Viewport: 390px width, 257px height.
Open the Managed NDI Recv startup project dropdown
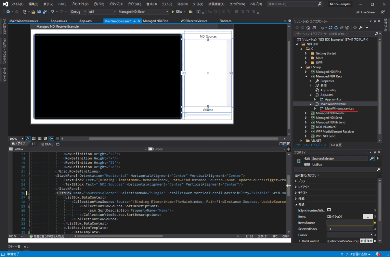[143, 12]
